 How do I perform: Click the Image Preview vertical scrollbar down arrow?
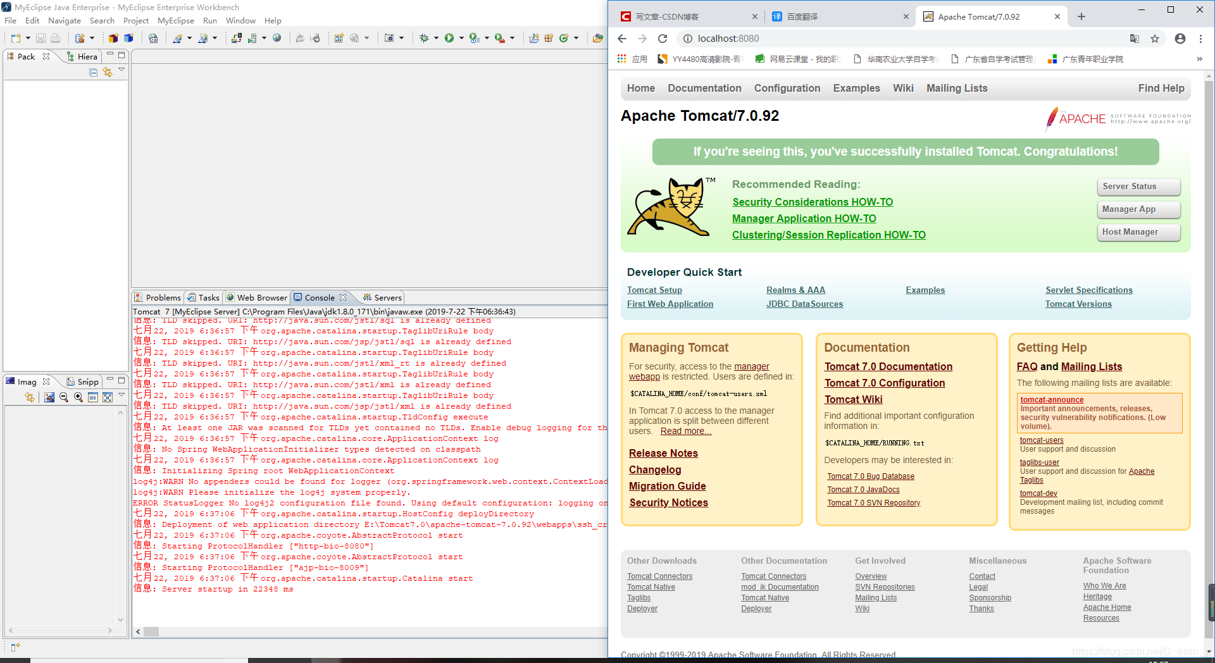tap(120, 619)
